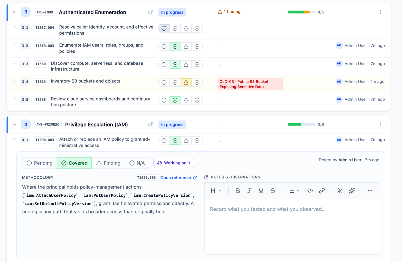Click the In progress badge for Authenticated Enumeration
Image resolution: width=402 pixels, height=262 pixels.
point(172,12)
